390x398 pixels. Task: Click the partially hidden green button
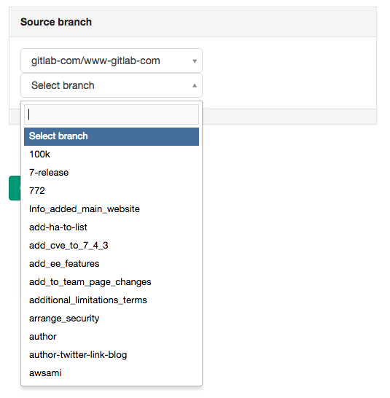point(15,188)
